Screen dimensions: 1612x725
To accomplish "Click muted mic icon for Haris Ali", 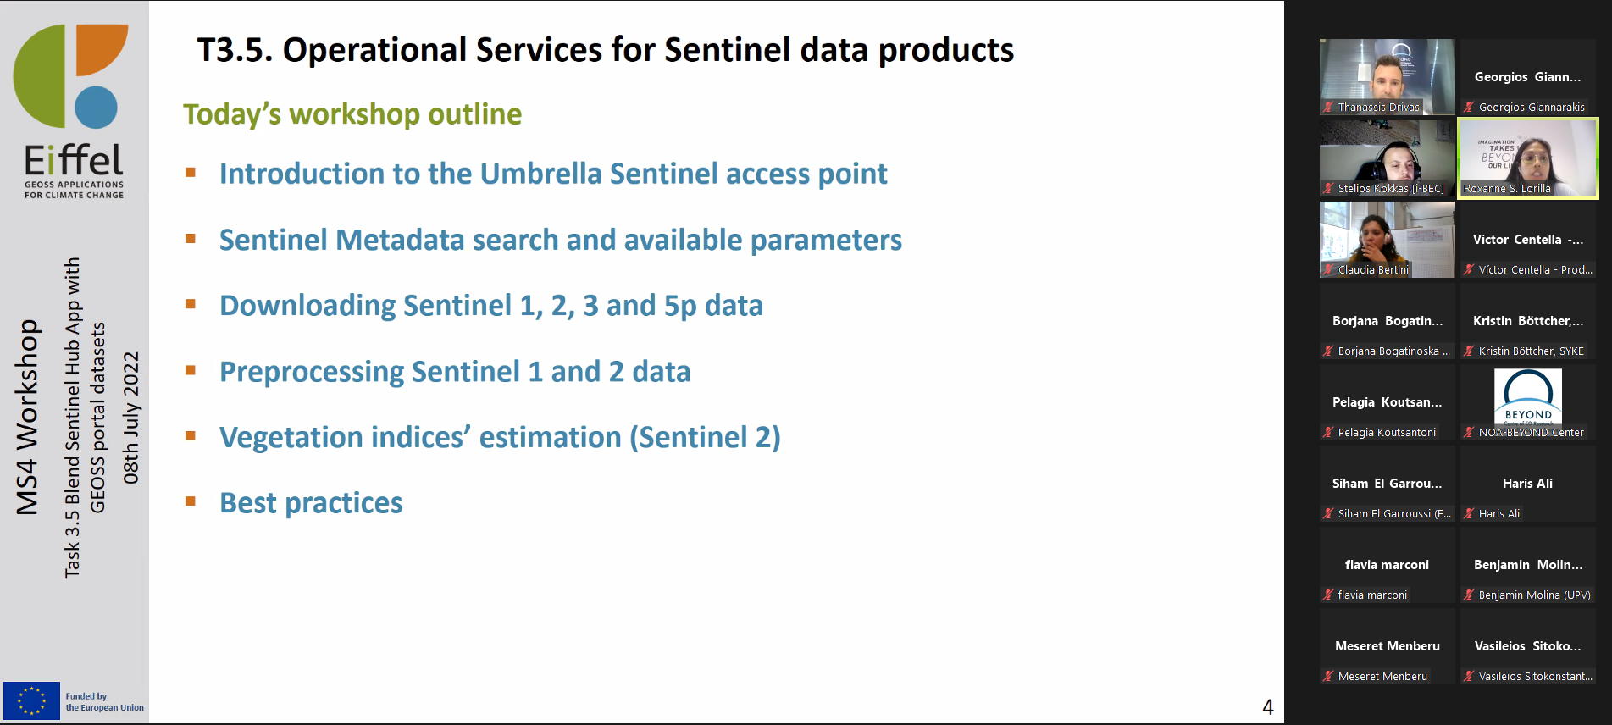I will 1469,514.
